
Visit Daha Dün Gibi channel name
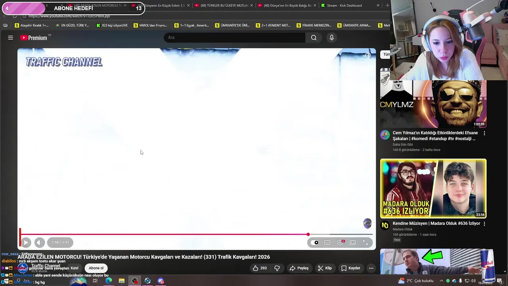pyautogui.click(x=403, y=145)
